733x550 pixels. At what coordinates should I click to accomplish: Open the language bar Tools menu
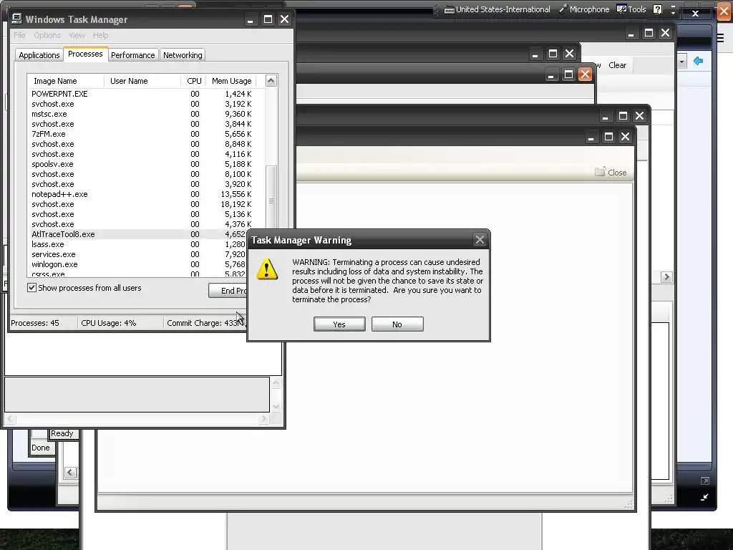[x=631, y=9]
